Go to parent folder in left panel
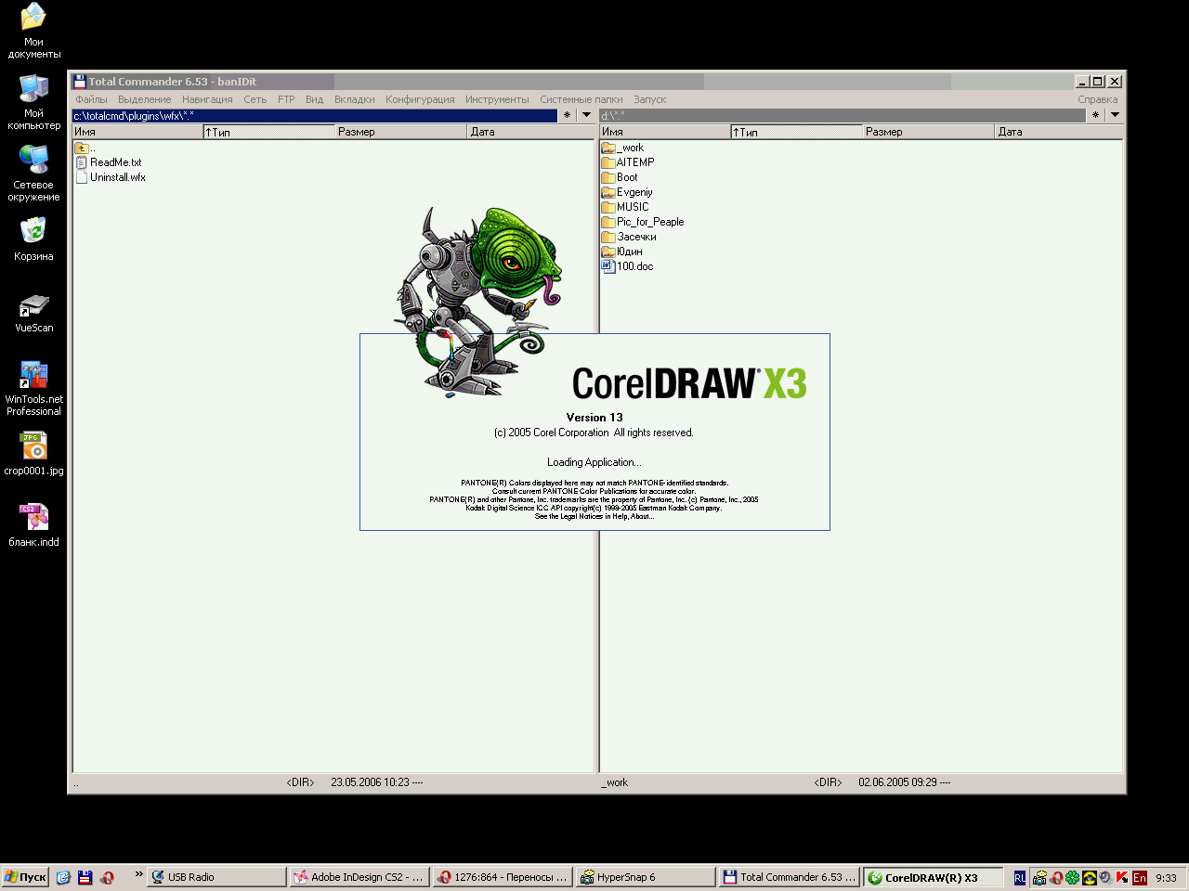 point(85,148)
